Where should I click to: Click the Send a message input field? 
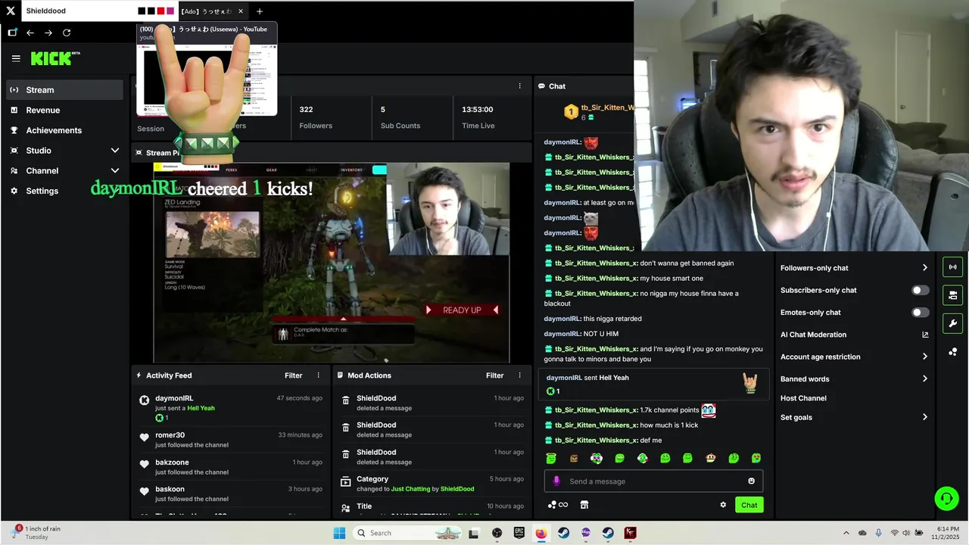[653, 481]
